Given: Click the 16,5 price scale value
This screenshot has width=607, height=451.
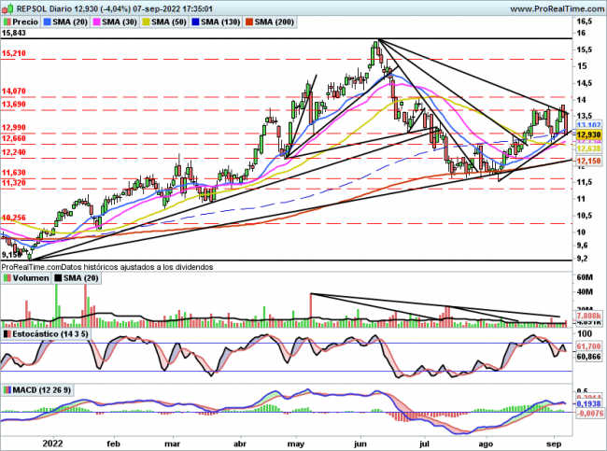Looking at the screenshot, I should tap(584, 21).
